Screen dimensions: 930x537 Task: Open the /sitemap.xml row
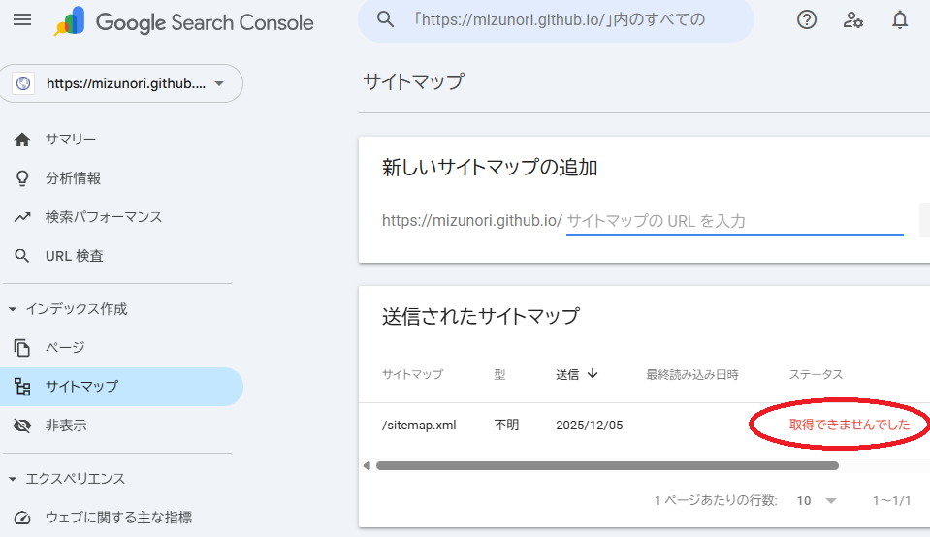[x=644, y=425]
